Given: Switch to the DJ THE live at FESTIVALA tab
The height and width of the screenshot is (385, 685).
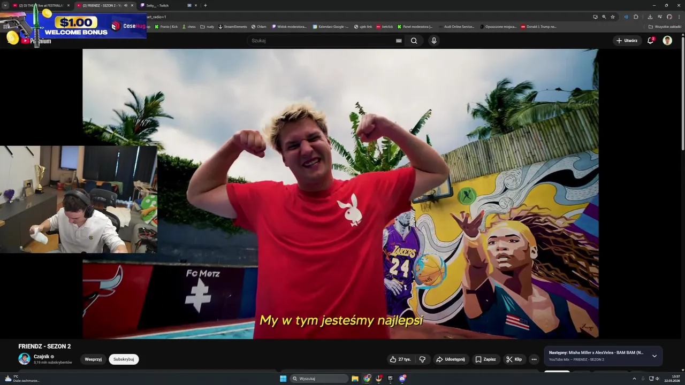Looking at the screenshot, I should 41,5.
